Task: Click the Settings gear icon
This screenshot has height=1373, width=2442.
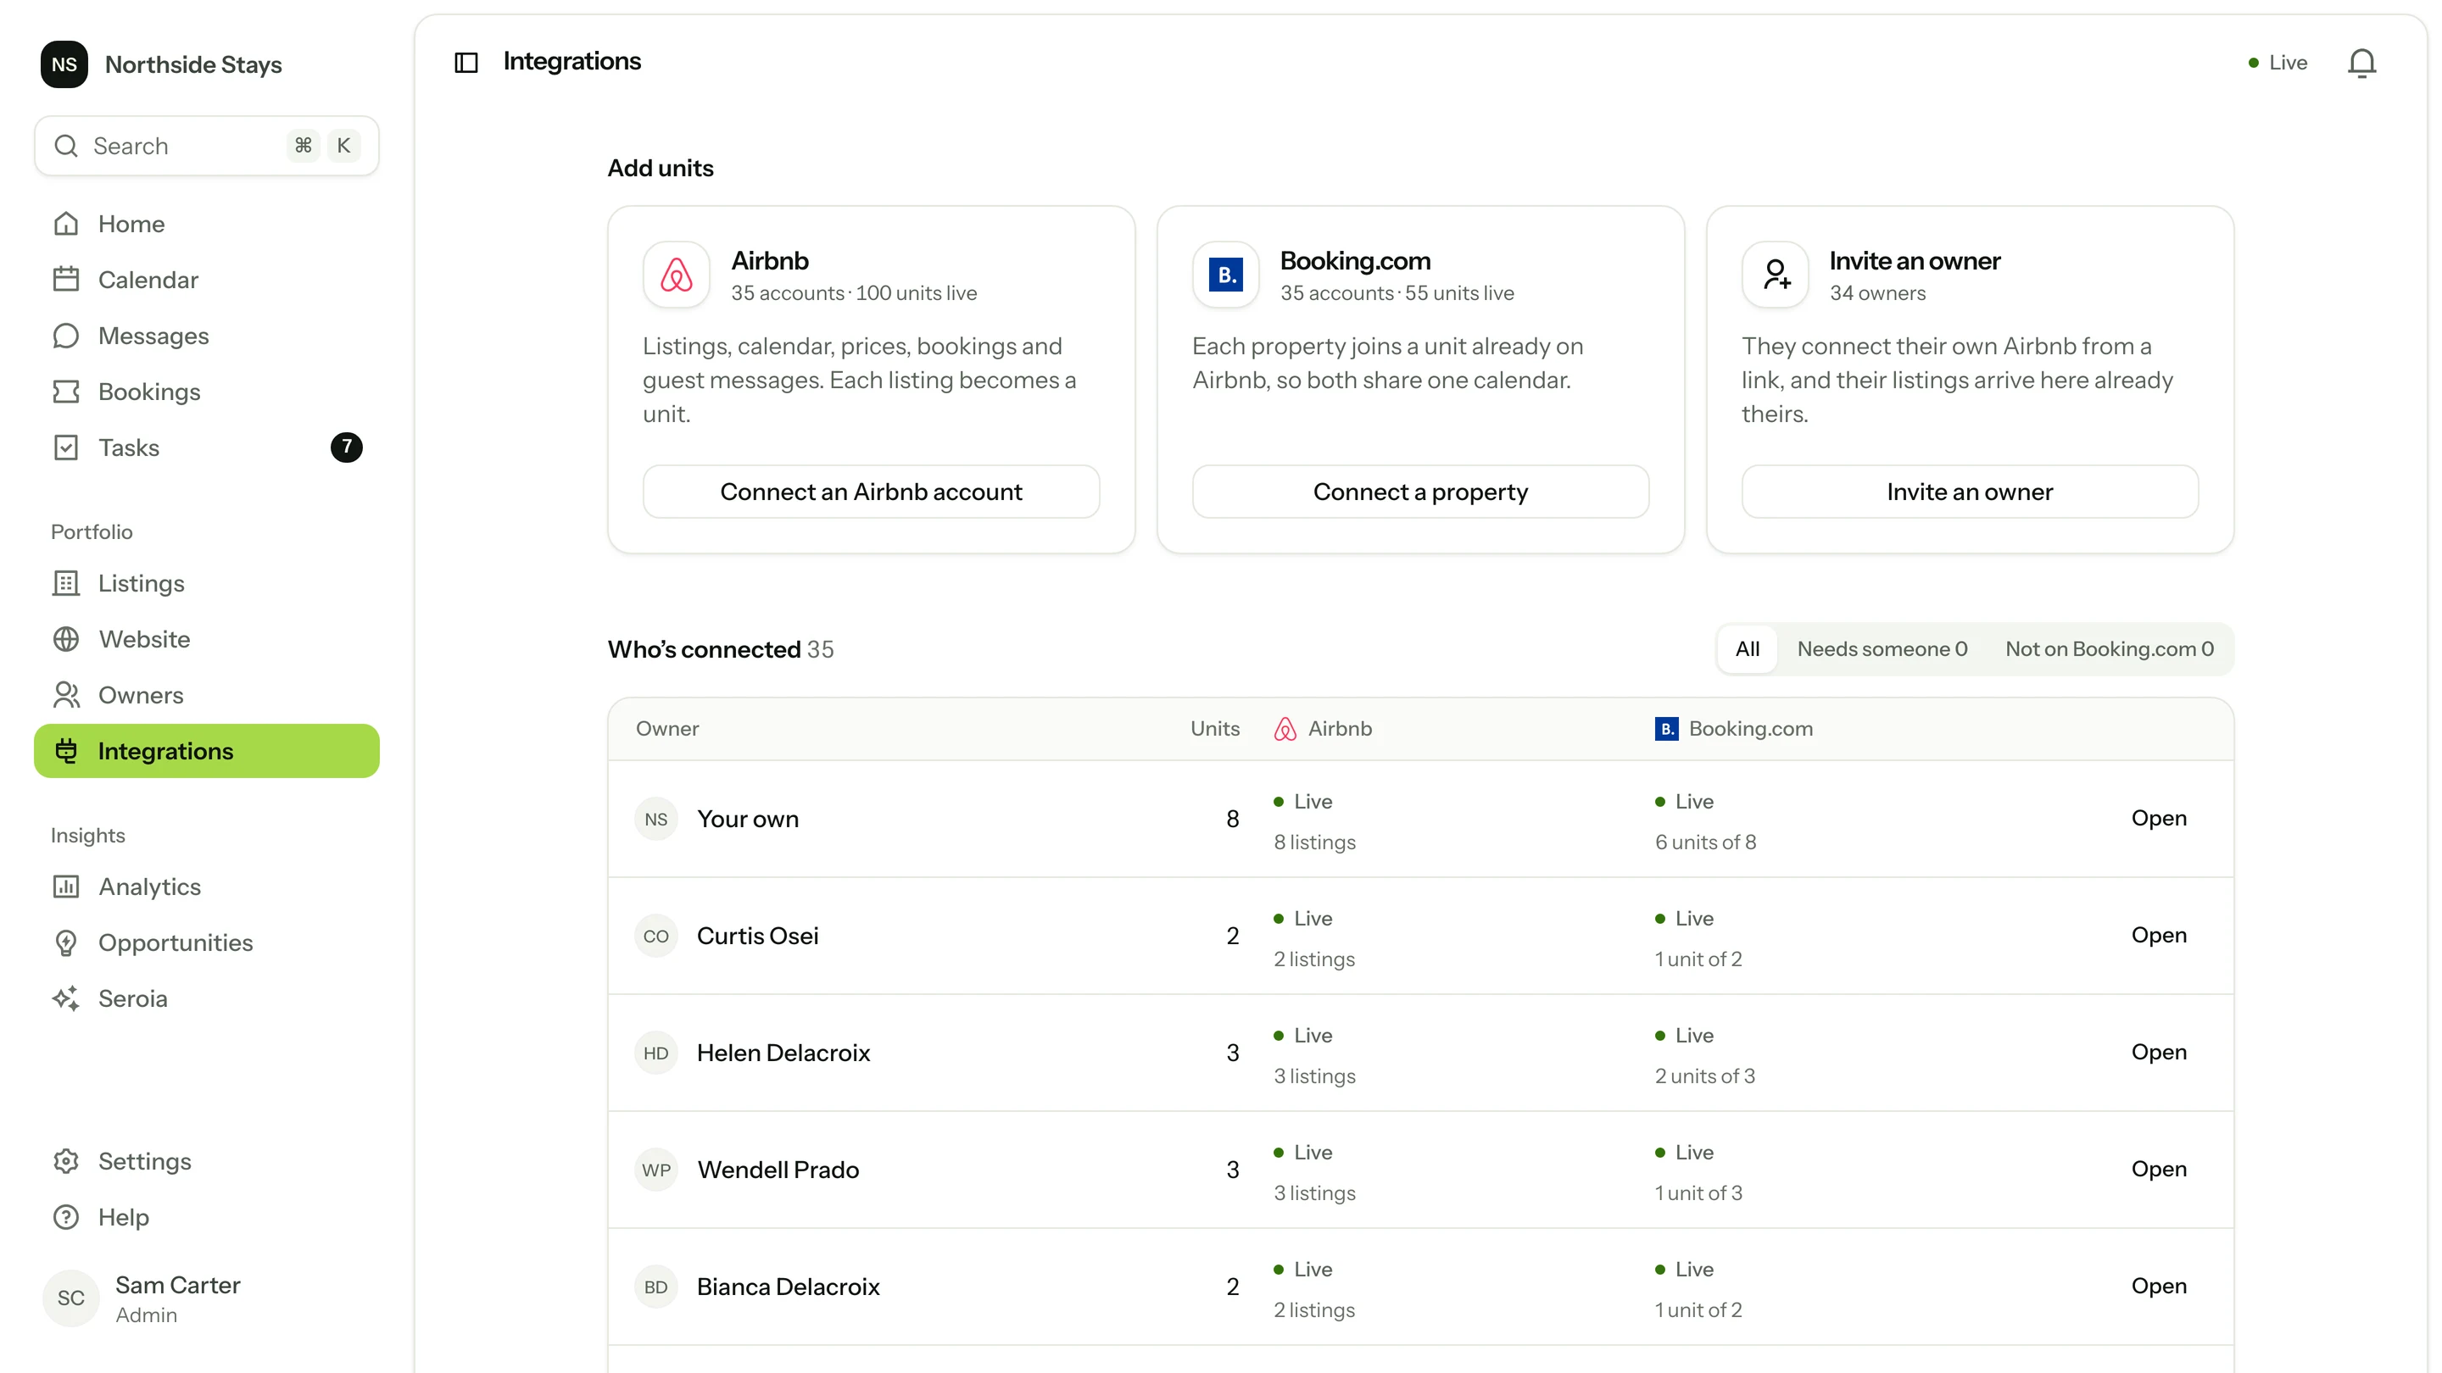Action: click(x=65, y=1161)
